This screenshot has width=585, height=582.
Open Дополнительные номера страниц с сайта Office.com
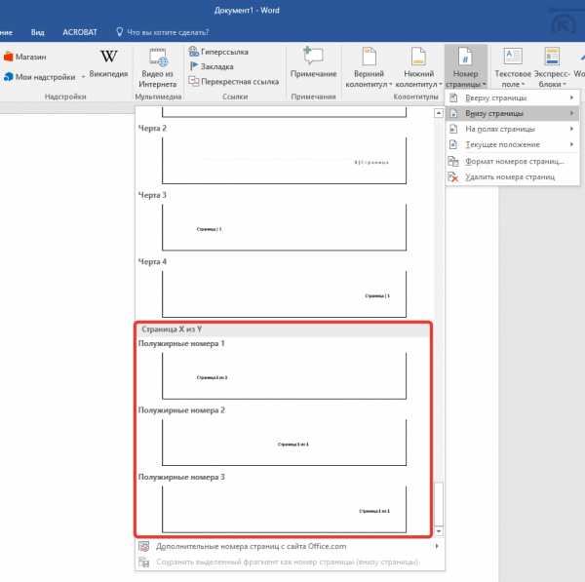pos(251,546)
